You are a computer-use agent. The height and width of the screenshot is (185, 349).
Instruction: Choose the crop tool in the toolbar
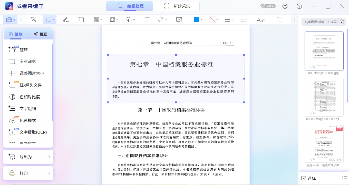coord(81,19)
